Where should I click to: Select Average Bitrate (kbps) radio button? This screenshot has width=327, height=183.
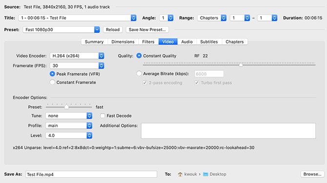point(139,74)
